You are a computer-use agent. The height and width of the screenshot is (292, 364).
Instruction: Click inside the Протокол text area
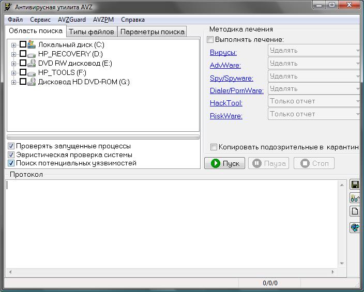click(171, 222)
